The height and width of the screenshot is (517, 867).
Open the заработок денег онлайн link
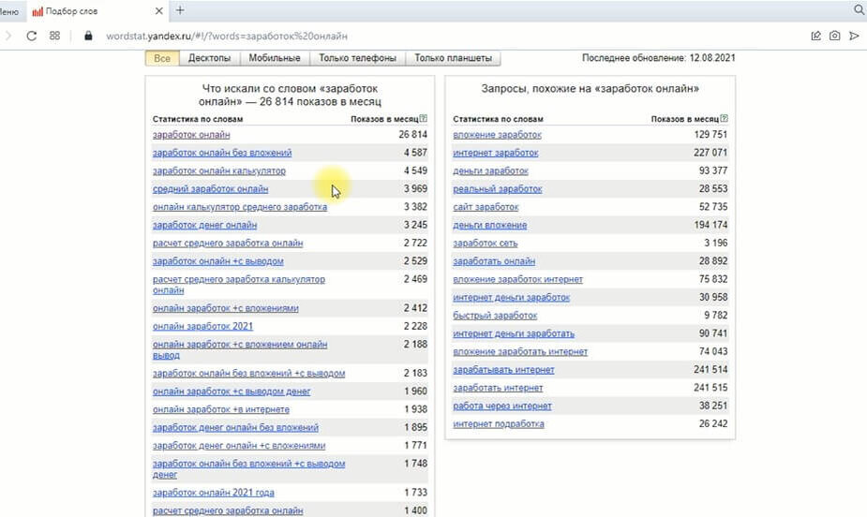[204, 226]
